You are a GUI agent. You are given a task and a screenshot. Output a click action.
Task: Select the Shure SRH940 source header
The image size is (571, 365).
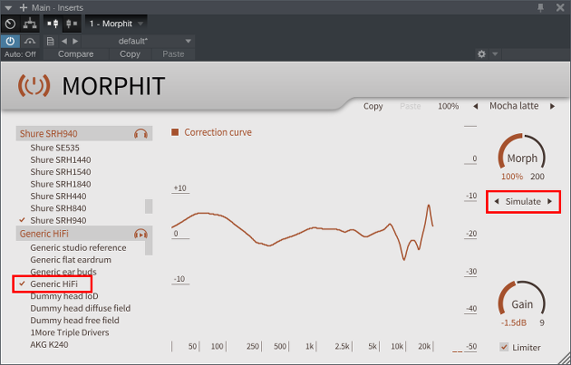[x=84, y=133]
